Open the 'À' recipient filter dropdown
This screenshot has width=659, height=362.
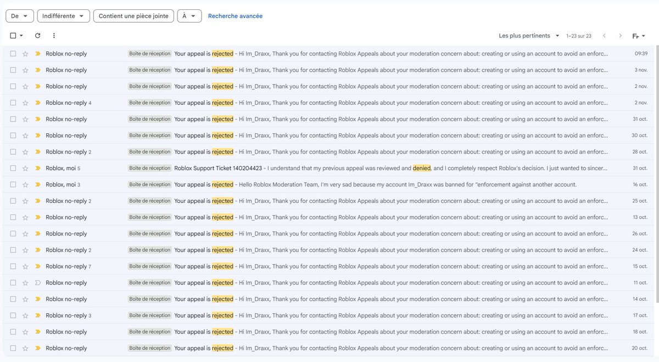(x=189, y=16)
